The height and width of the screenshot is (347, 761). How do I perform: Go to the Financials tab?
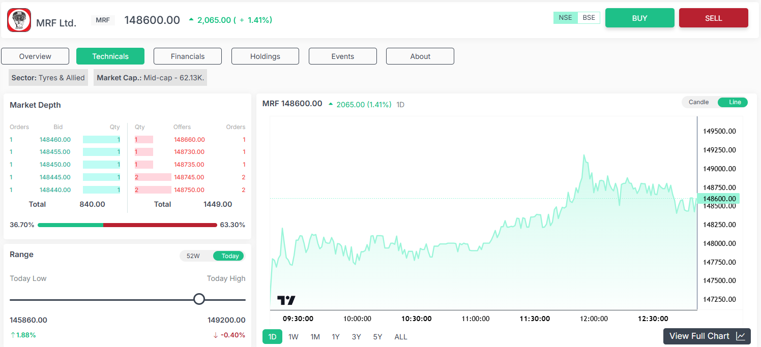[x=188, y=56]
